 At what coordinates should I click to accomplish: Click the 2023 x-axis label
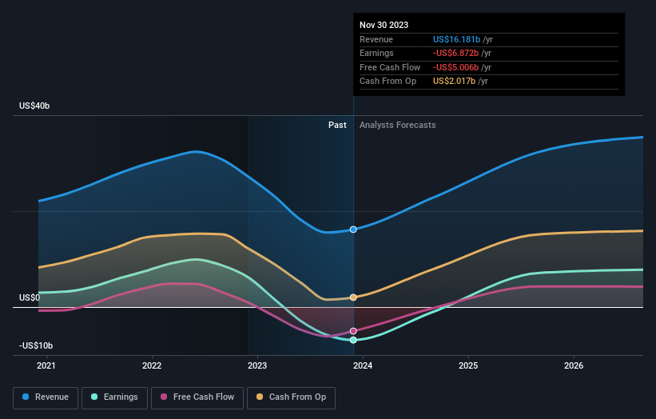(256, 365)
